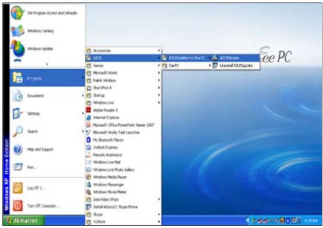Viewport: 323px width, 228px height.
Task: Open Windows Live Photo Gallery
Action: (x=123, y=169)
